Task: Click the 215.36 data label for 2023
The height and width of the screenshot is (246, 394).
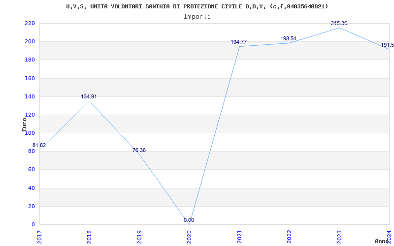Action: point(339,23)
